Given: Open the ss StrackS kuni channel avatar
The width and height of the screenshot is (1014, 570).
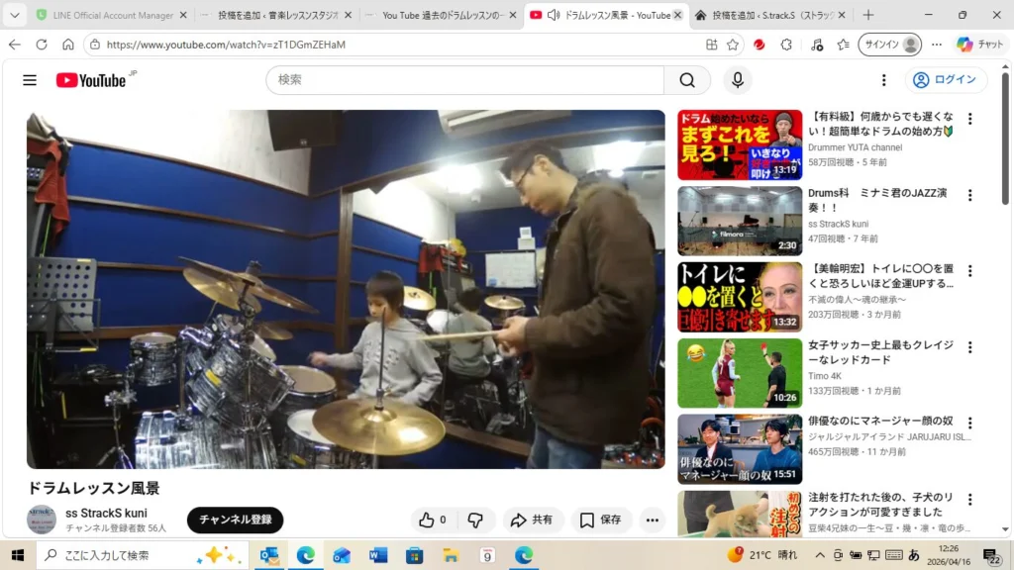Looking at the screenshot, I should coord(42,520).
